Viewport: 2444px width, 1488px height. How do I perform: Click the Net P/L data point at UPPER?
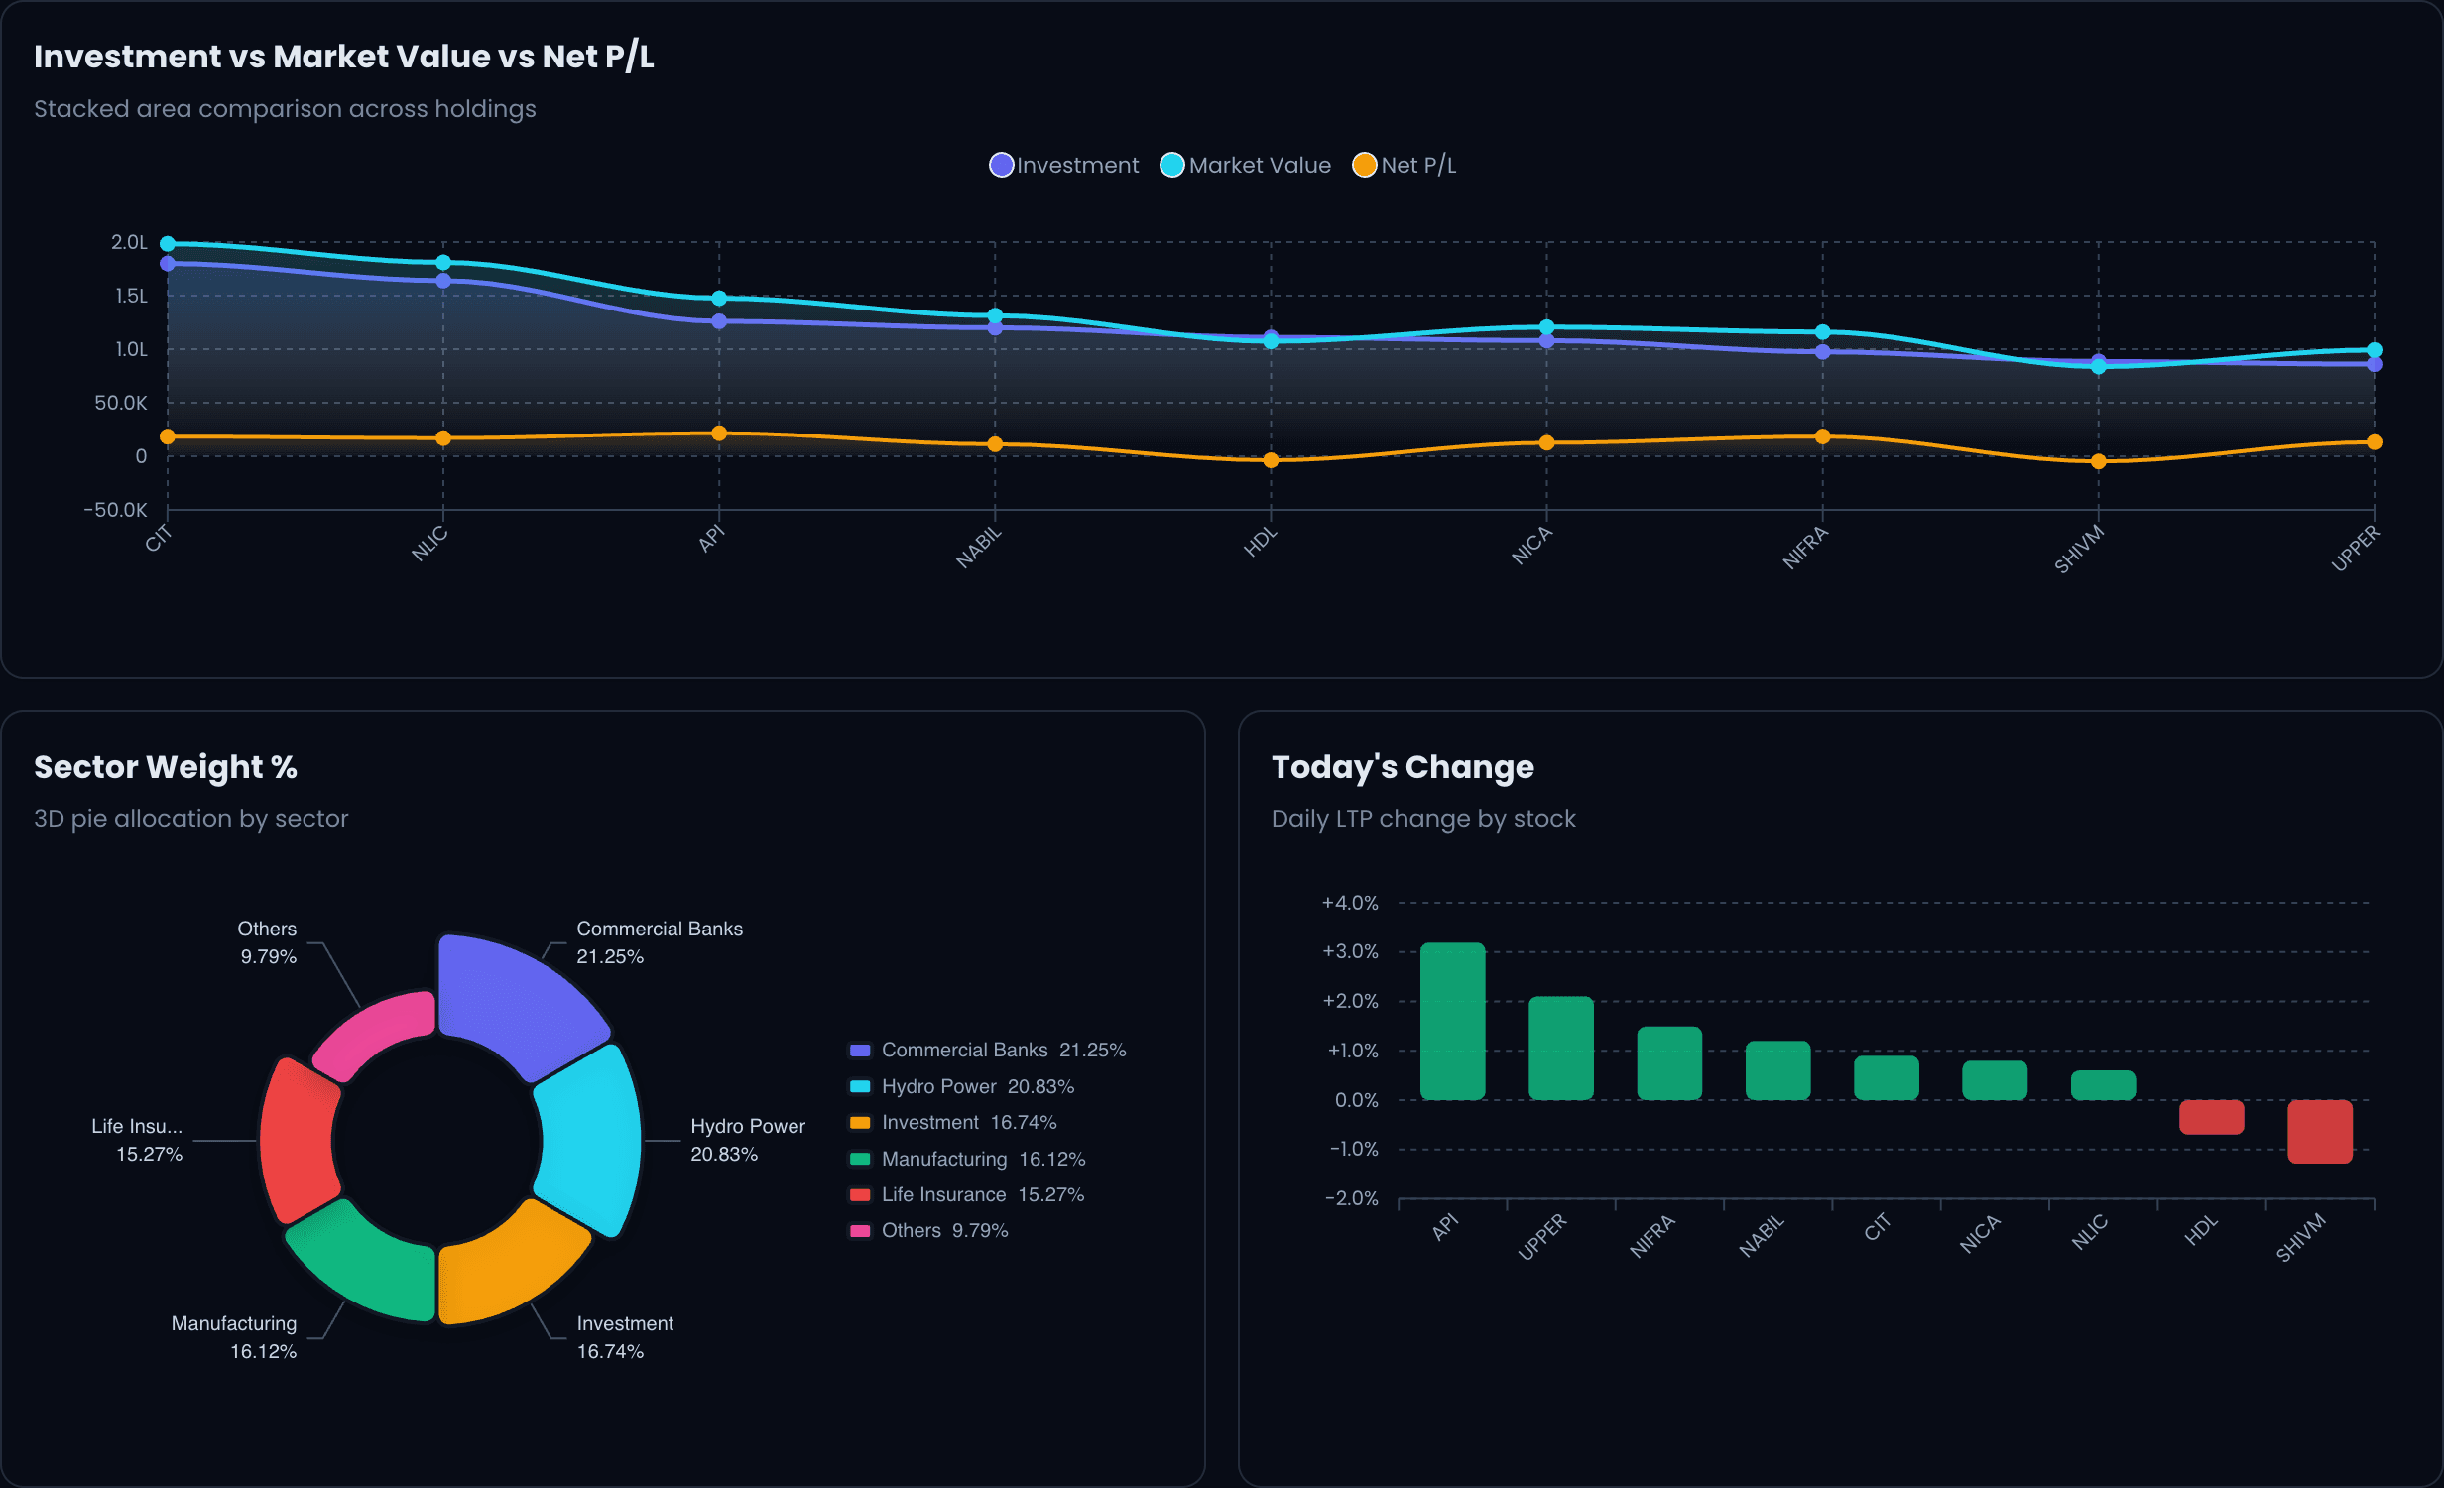[x=2374, y=442]
